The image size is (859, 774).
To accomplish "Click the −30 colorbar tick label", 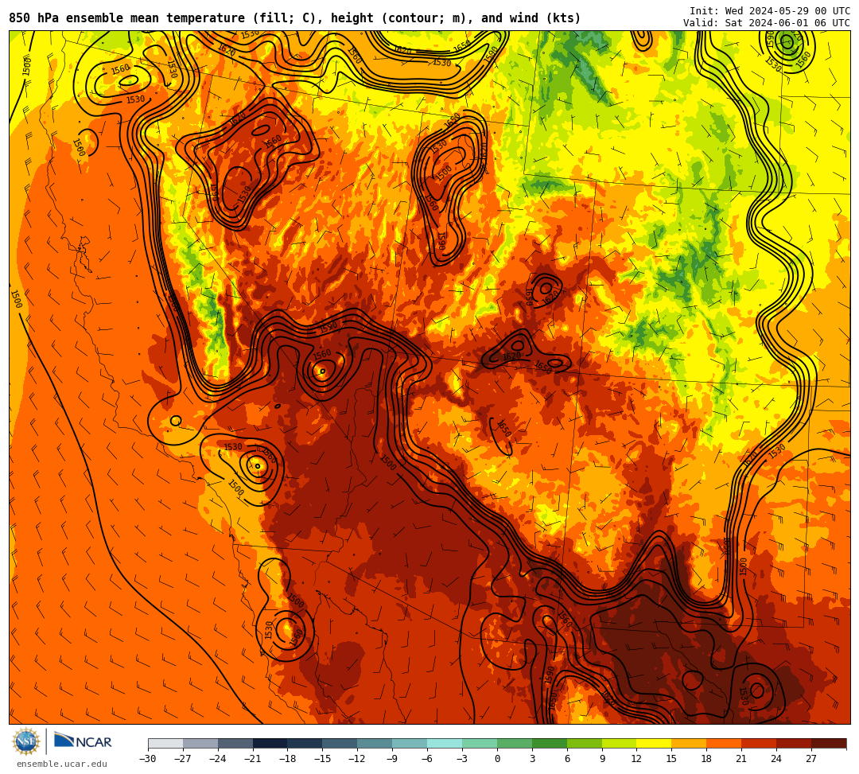I will [x=148, y=759].
